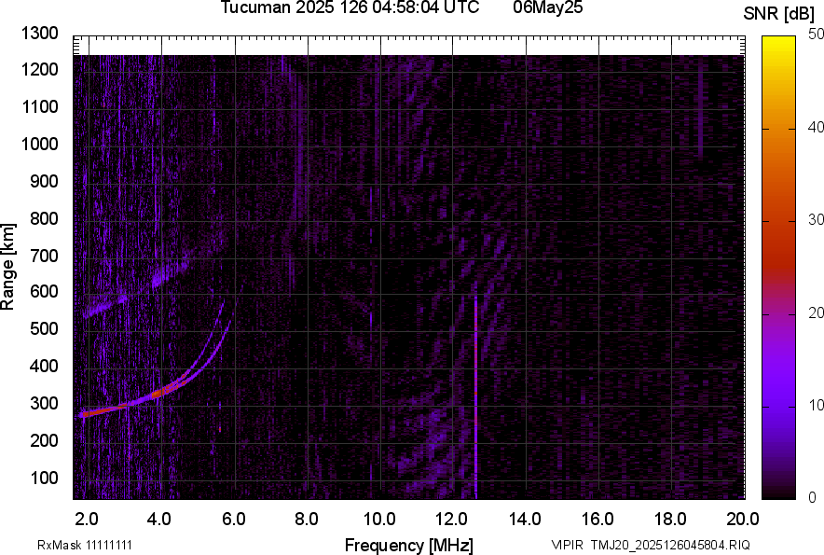Click the range tick label '400'

[44, 366]
